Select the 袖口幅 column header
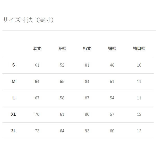156x156 pixels. click(x=139, y=49)
